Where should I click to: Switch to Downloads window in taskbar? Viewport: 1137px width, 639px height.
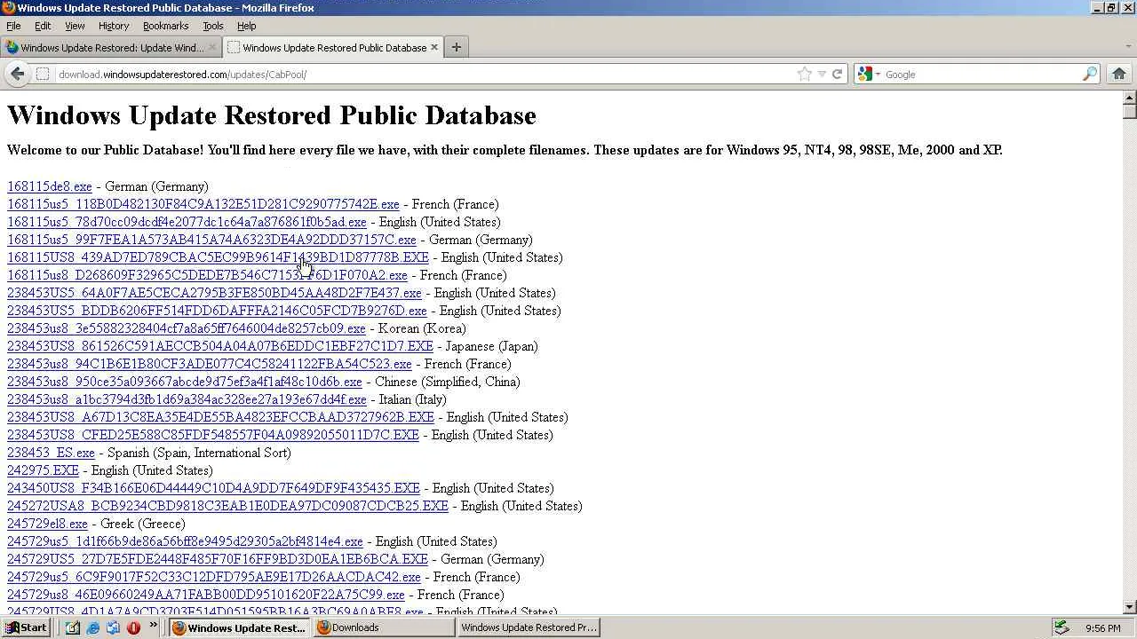(384, 627)
